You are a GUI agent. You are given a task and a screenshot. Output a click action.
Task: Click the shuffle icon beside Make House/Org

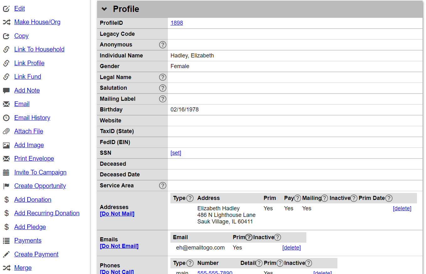[x=6, y=22]
